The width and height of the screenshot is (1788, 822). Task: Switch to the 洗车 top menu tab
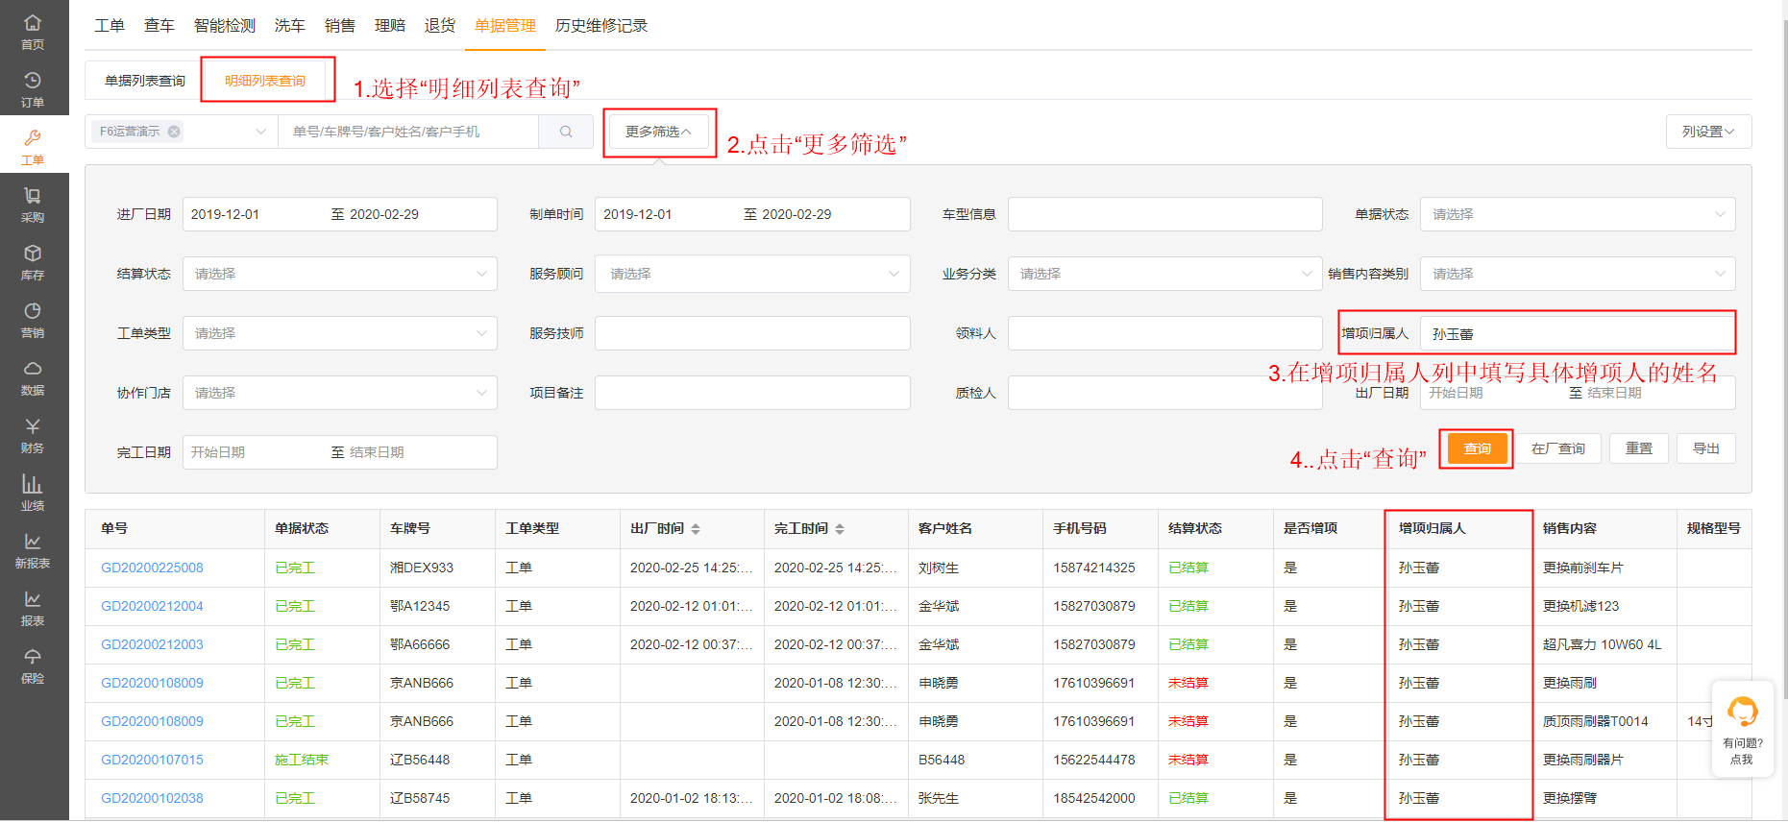(290, 26)
